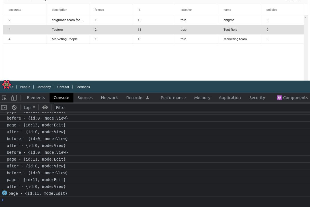
Task: Click the 'enigma' name cell
Action: pos(239,20)
